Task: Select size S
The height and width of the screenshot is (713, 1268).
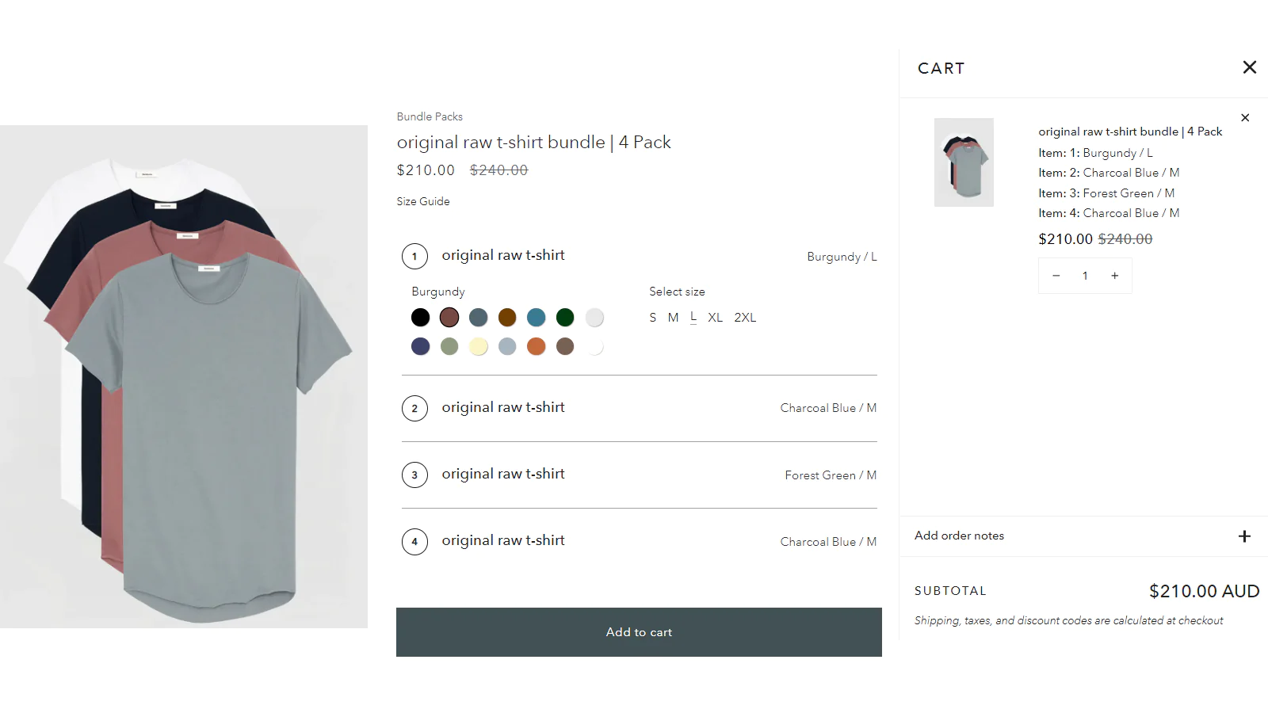Action: [x=653, y=318]
